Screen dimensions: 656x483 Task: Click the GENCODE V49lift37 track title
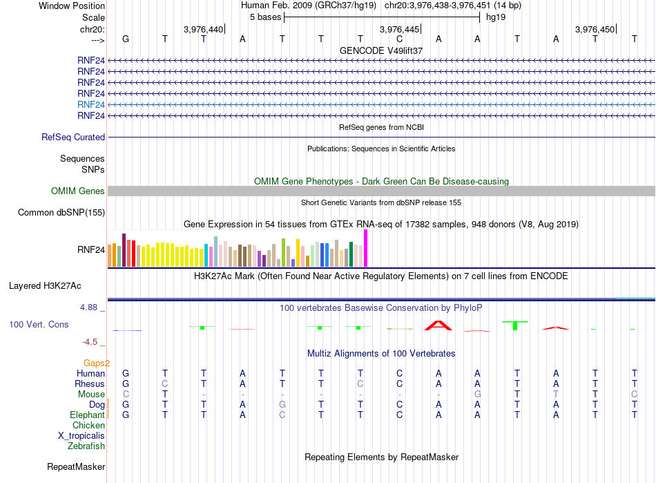click(x=381, y=50)
